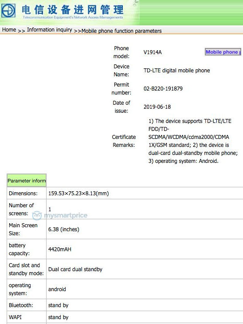Click the WAPI row label
Screen dimensions: 243x324
pyautogui.click(x=15, y=317)
